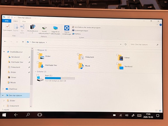This screenshot has height=126, width=168.
Task: Click the Anslut nätverksenhet icon
Action: point(44,28)
